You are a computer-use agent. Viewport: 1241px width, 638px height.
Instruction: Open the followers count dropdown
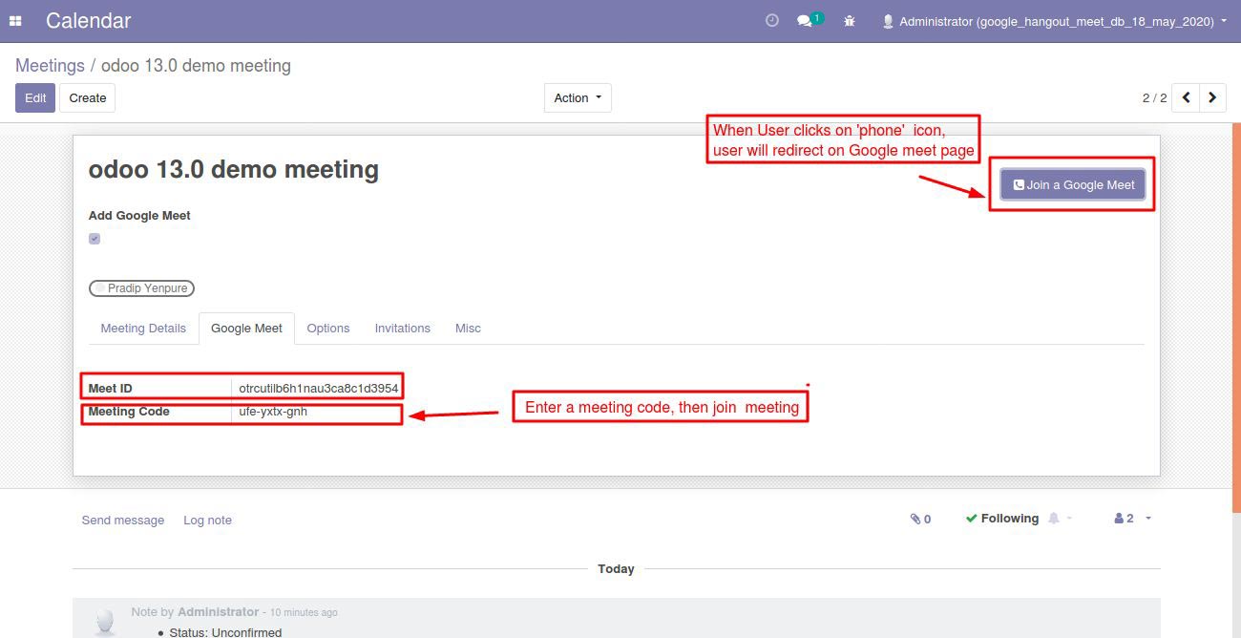click(x=1132, y=519)
